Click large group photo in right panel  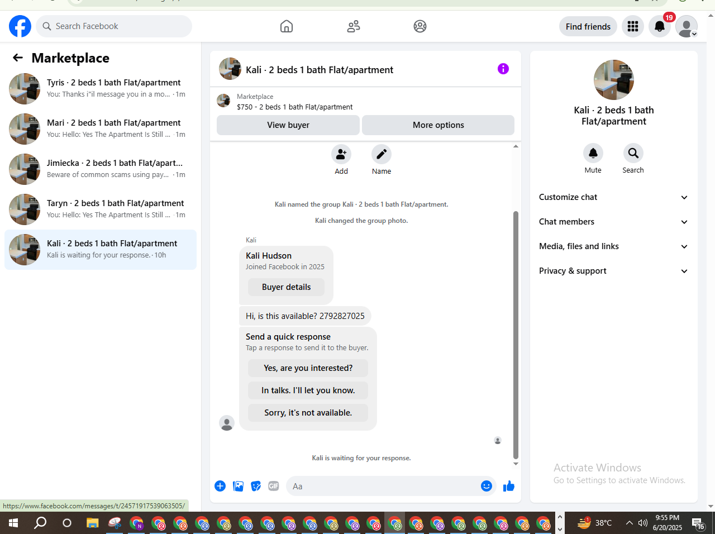614,80
